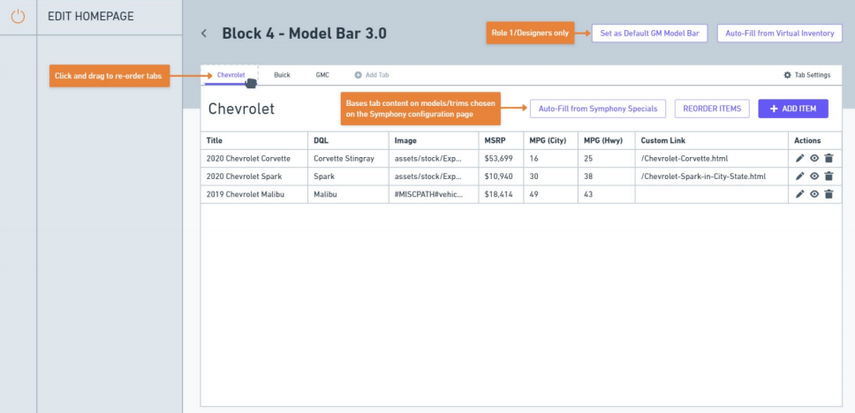The height and width of the screenshot is (413, 855).
Task: Switch to the GMC tab
Action: (322, 75)
